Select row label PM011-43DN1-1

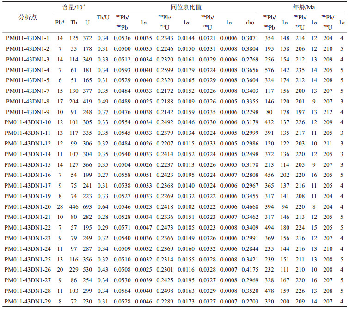tap(27, 38)
